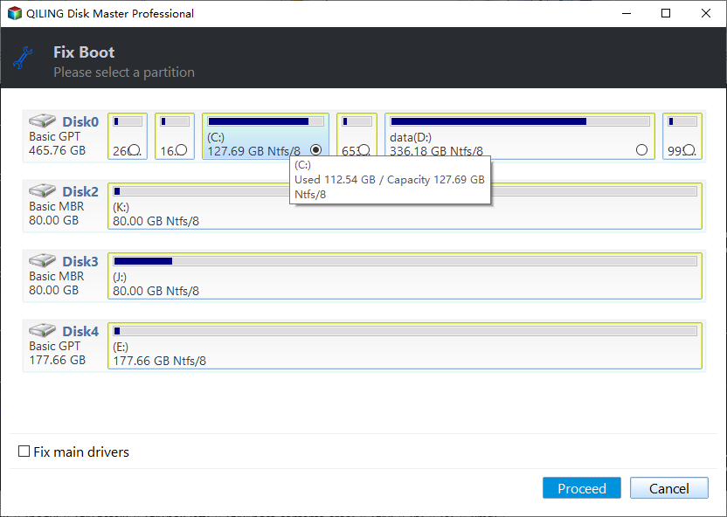The height and width of the screenshot is (517, 727).
Task: Click the Fix Boot wrench icon
Action: 23,58
